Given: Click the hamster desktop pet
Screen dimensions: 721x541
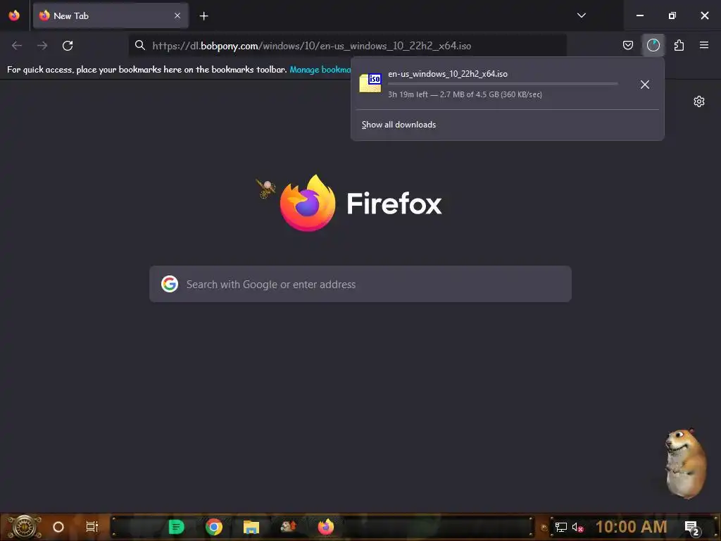Looking at the screenshot, I should (x=686, y=463).
